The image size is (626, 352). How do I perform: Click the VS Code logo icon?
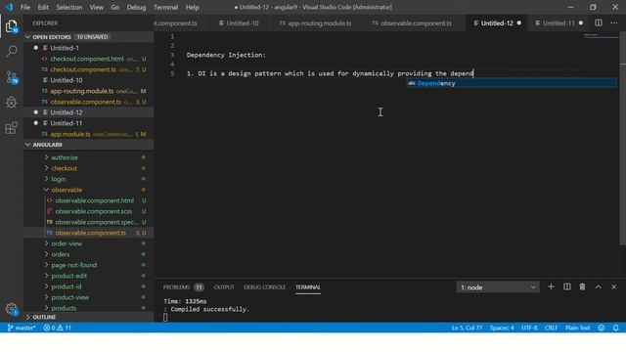point(9,7)
